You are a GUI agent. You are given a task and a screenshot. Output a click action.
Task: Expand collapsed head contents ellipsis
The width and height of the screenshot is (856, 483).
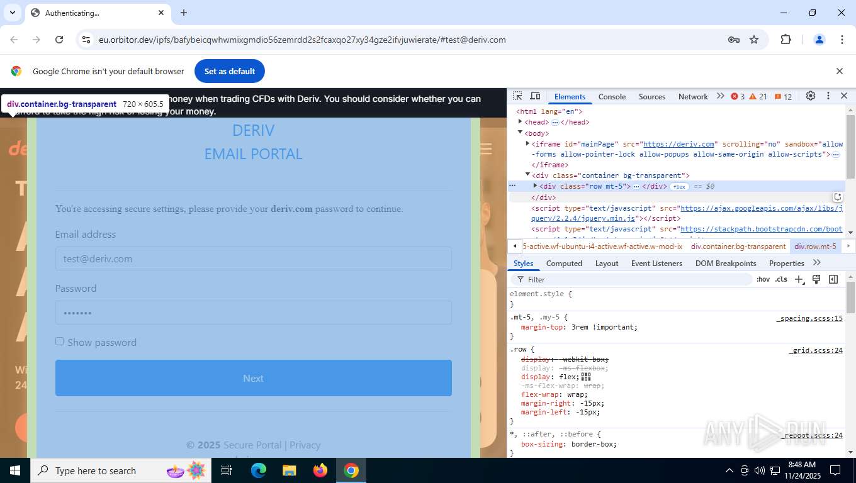click(555, 122)
